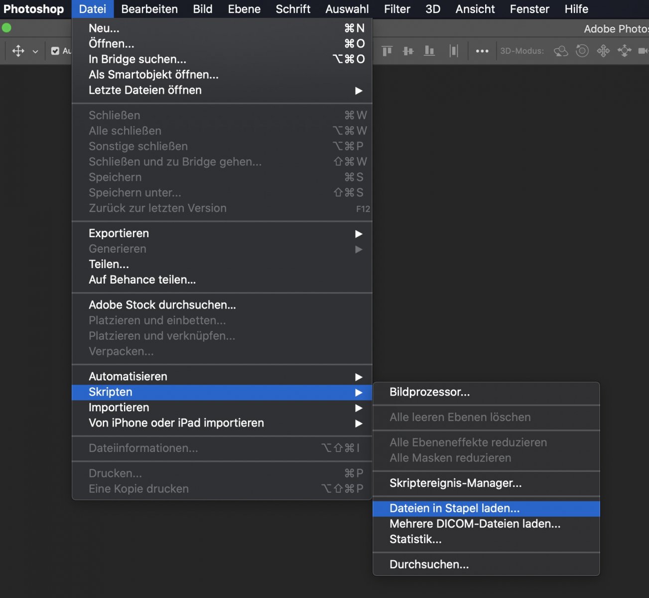Open the Schrift menu

point(293,9)
